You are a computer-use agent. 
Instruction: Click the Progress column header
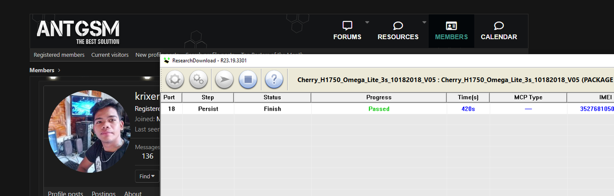[378, 97]
